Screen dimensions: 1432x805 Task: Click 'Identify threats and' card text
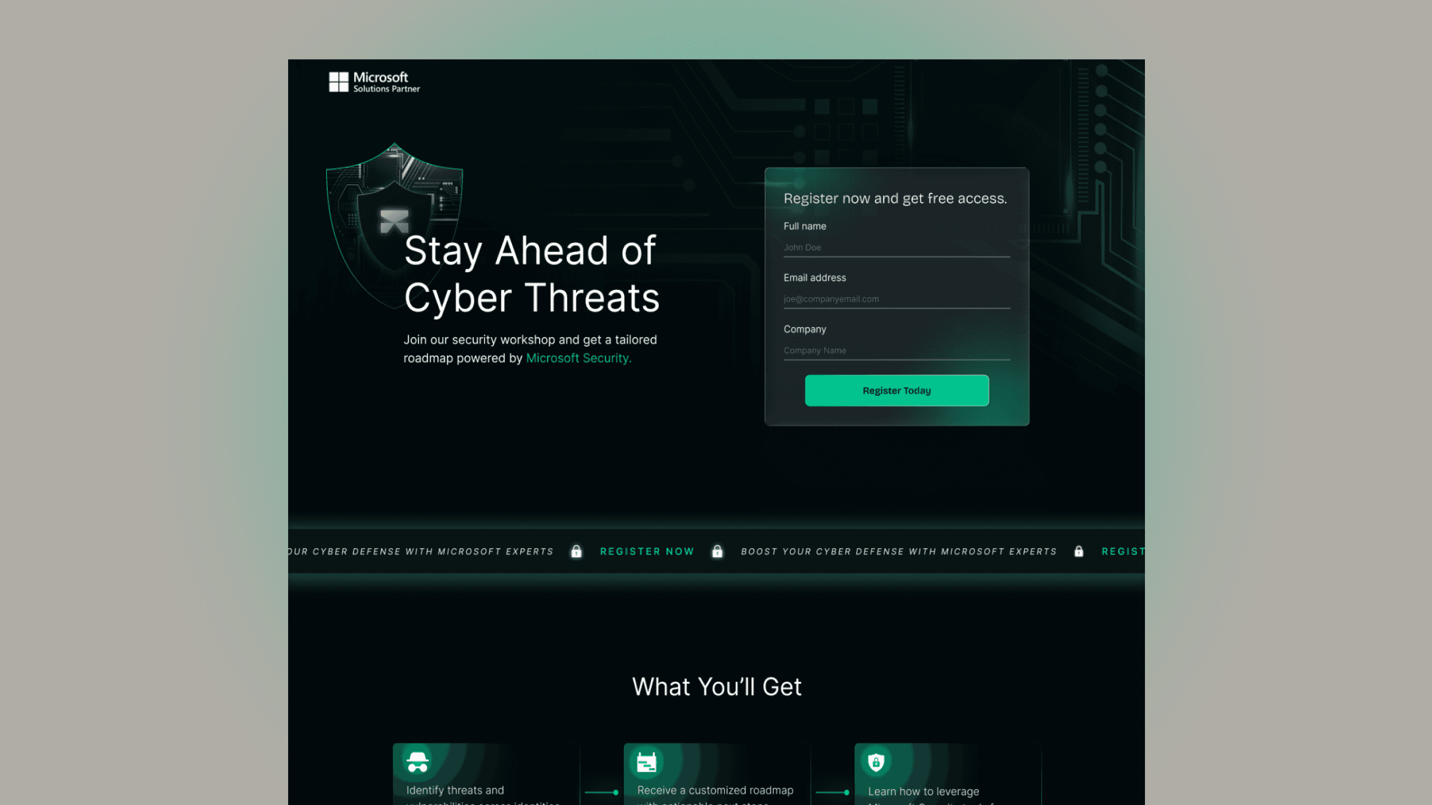pos(455,790)
